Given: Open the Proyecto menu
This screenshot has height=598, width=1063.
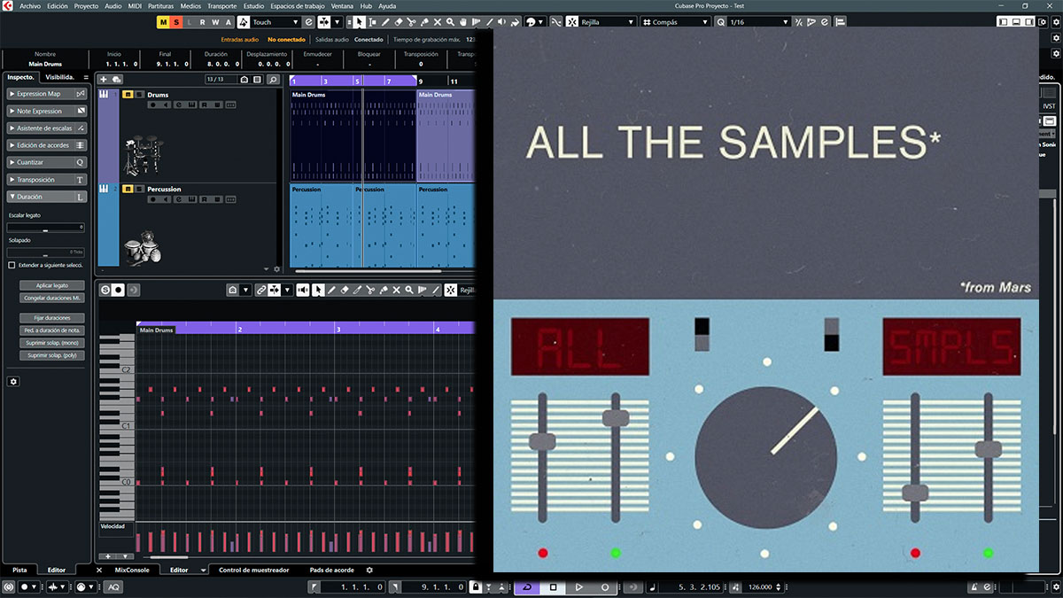Looking at the screenshot, I should (86, 5).
